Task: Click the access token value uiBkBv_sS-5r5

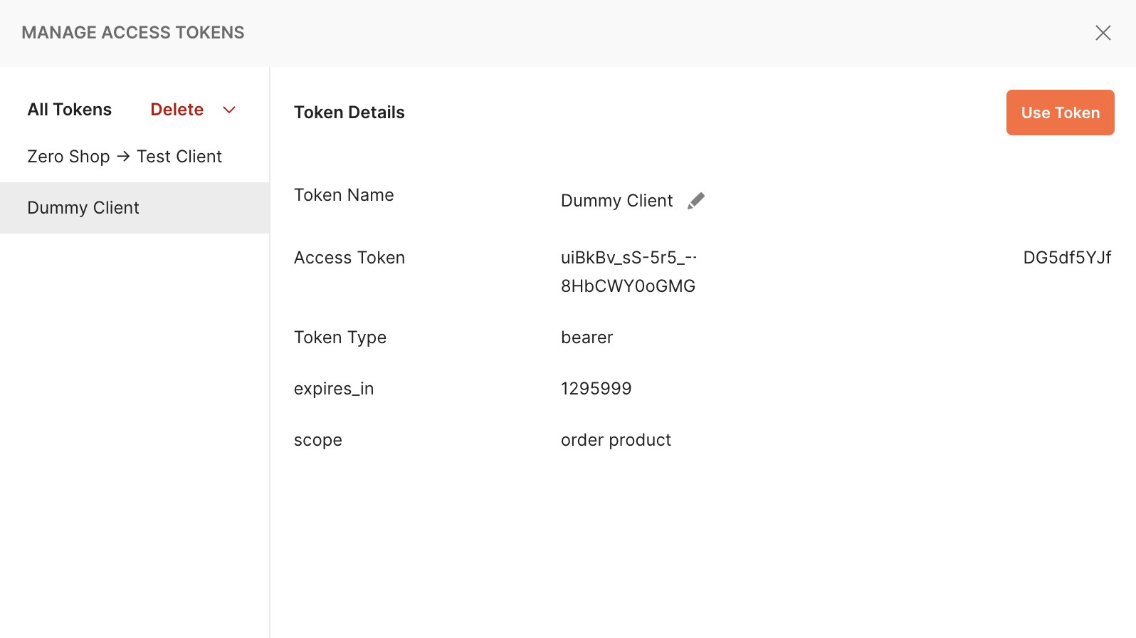Action: point(629,258)
